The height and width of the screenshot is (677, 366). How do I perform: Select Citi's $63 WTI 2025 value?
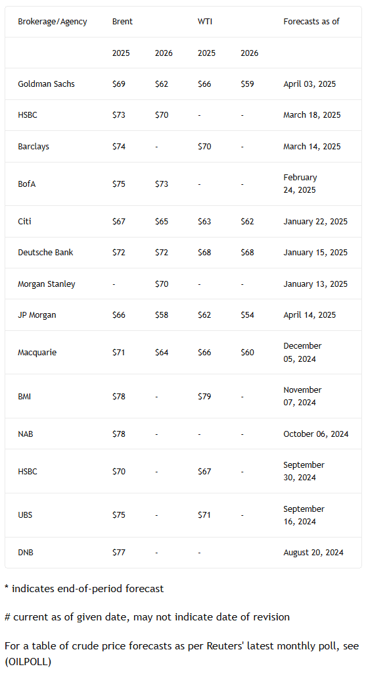(204, 221)
